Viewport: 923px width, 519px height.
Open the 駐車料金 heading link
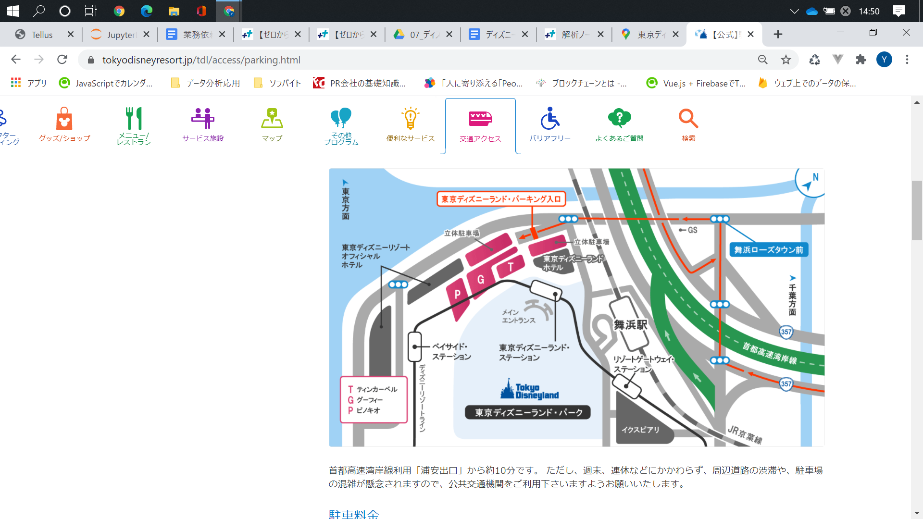[354, 514]
